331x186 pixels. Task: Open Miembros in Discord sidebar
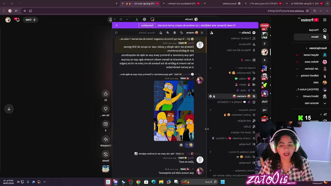[247, 44]
